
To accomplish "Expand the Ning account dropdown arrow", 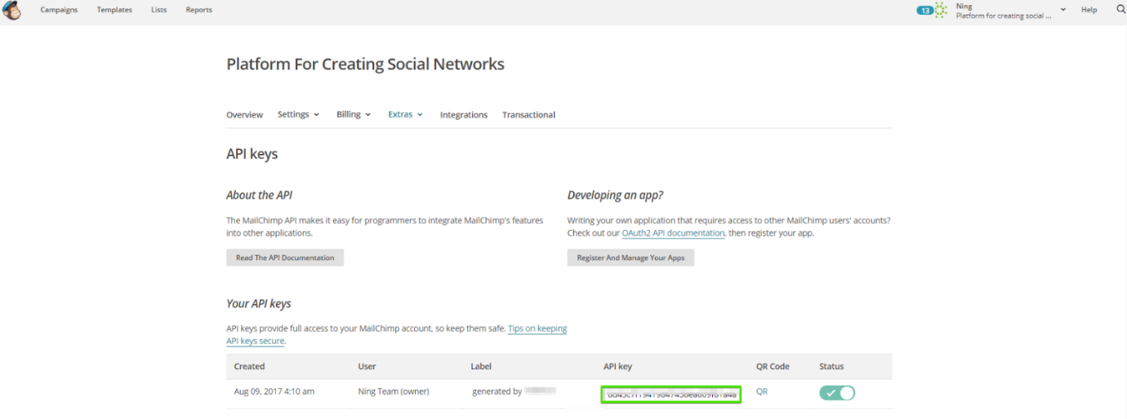I will [x=1063, y=10].
